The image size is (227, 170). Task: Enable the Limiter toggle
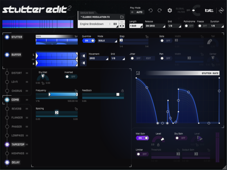click(x=142, y=154)
